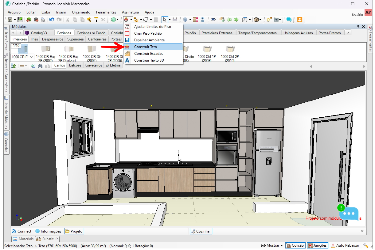Toggle the Colisão option
This screenshot has width=375, height=250.
[x=295, y=245]
